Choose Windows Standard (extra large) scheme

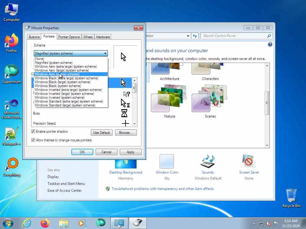click(x=71, y=101)
